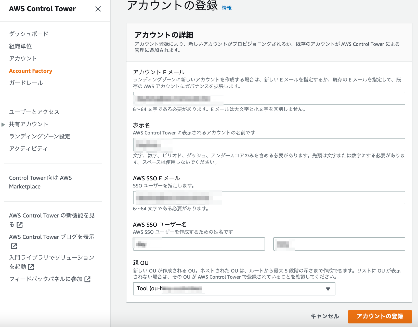418x327 pixels.
Task: Open AWS Control Tower の新機能を見る link
Action: 52,220
